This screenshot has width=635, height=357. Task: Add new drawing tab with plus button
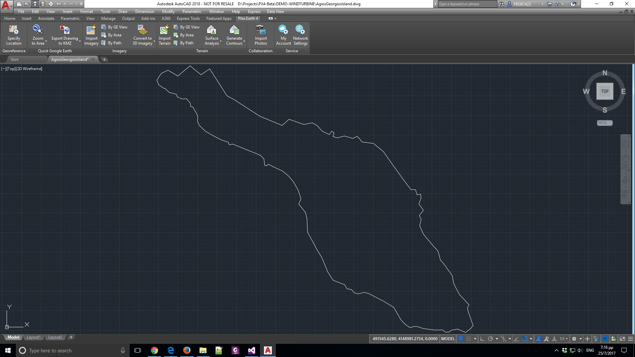(104, 59)
